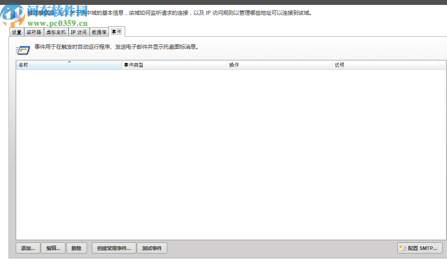Image resolution: width=447 pixels, height=267 pixels.
Task: Click the 编辑... button
Action: [53, 248]
